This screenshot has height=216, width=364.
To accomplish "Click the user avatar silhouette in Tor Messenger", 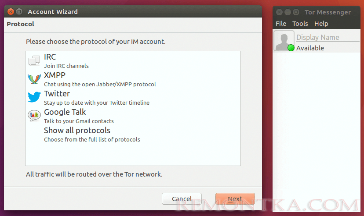I will [x=284, y=41].
